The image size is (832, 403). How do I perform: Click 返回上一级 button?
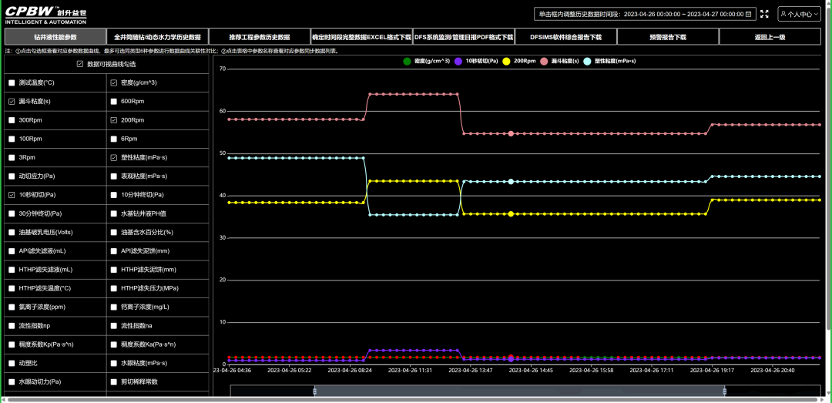(x=770, y=37)
